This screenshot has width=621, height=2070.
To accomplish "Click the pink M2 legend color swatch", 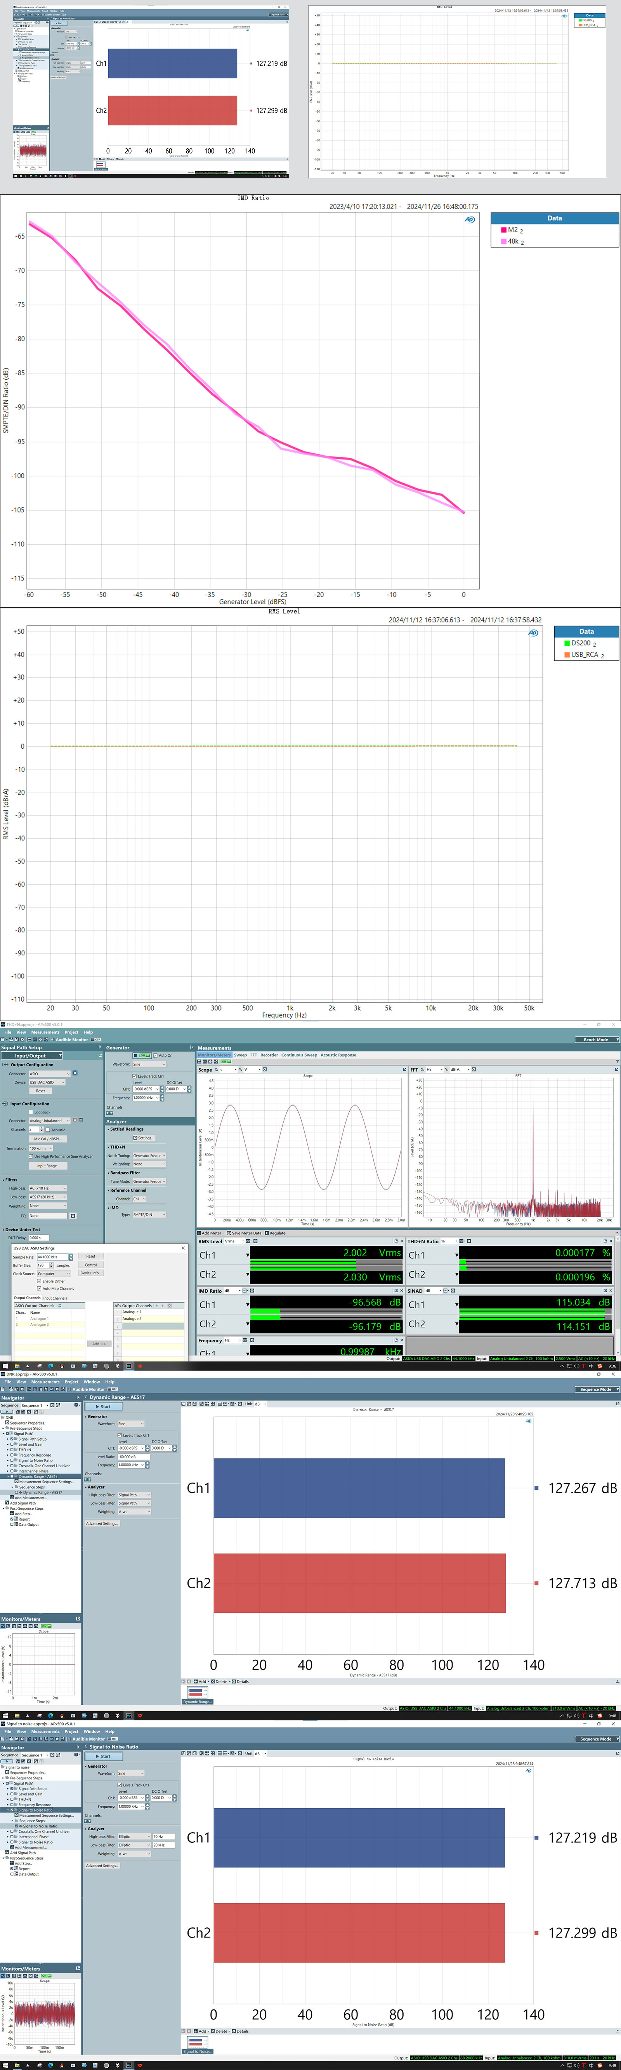I will 504,230.
